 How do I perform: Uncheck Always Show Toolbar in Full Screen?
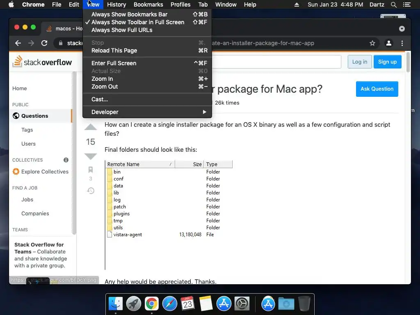(x=147, y=22)
